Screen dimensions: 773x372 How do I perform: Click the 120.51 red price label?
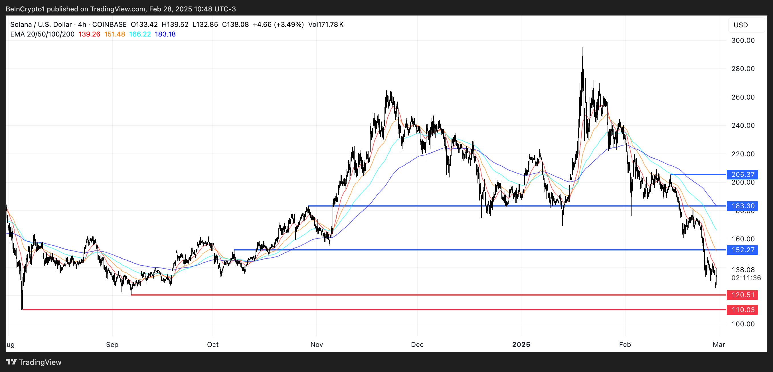pos(742,295)
